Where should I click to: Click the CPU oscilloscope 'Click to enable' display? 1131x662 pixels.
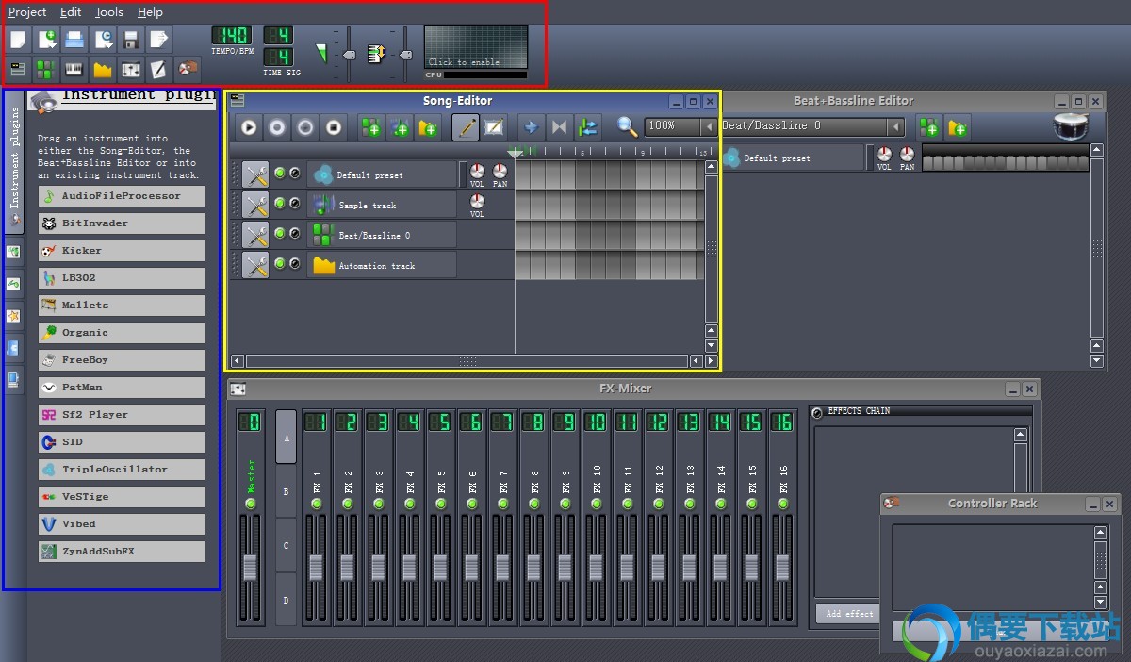click(476, 47)
